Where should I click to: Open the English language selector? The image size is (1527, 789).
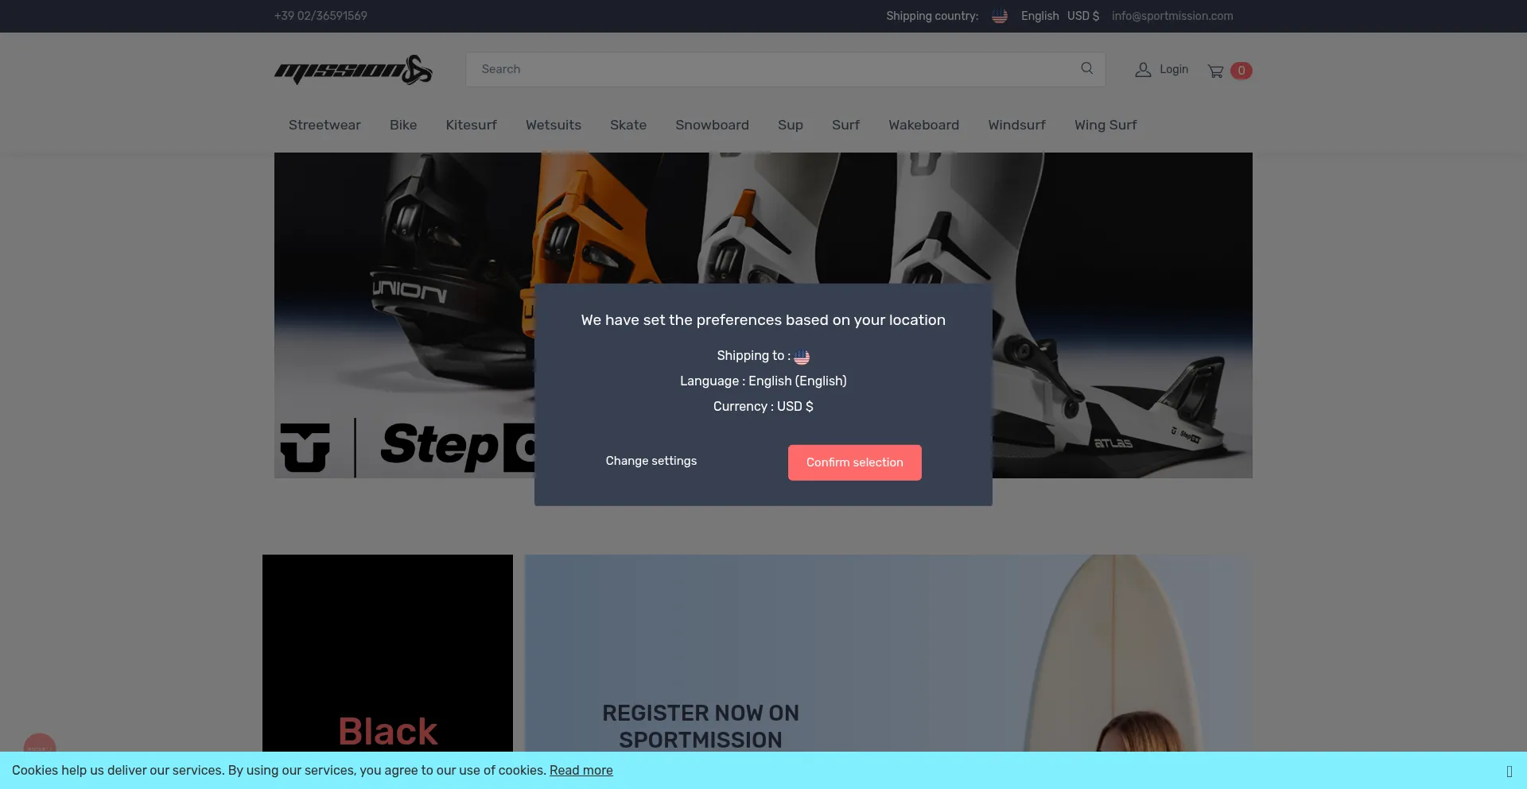1039,16
